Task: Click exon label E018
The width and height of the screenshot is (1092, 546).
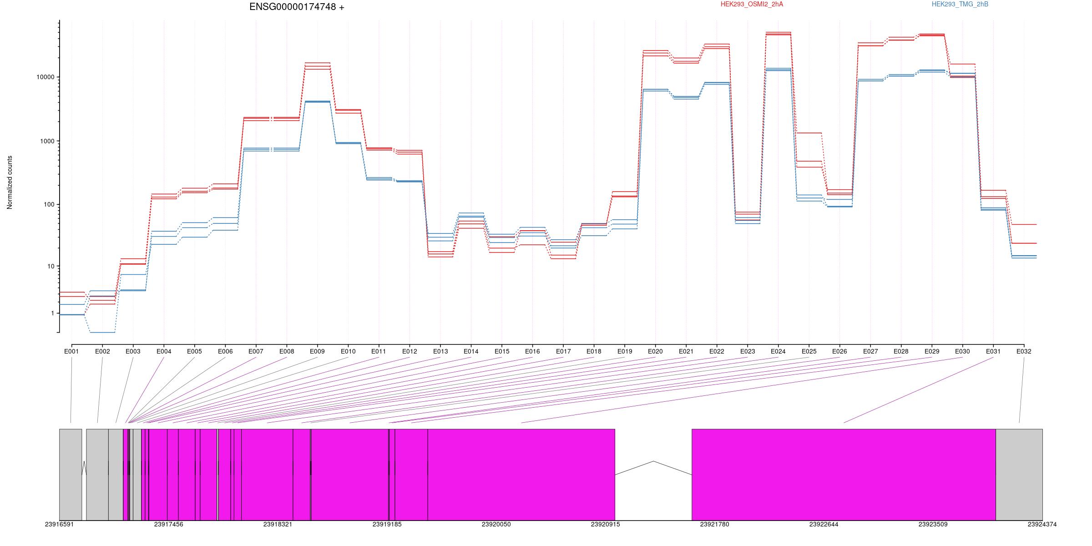Action: click(594, 351)
